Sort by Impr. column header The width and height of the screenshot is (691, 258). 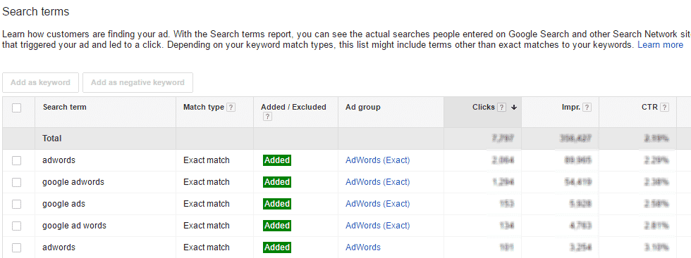(571, 108)
